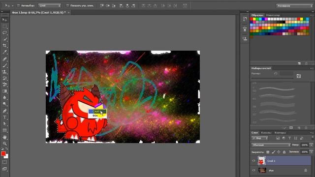315x177 pixels.
Task: Select the Rectangle shape tool
Action: click(x=4, y=130)
